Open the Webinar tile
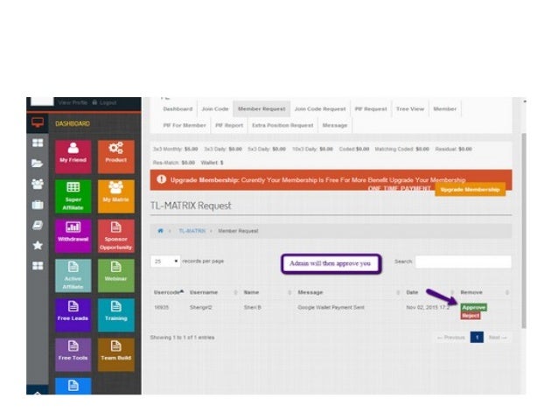558x419 pixels. (116, 276)
